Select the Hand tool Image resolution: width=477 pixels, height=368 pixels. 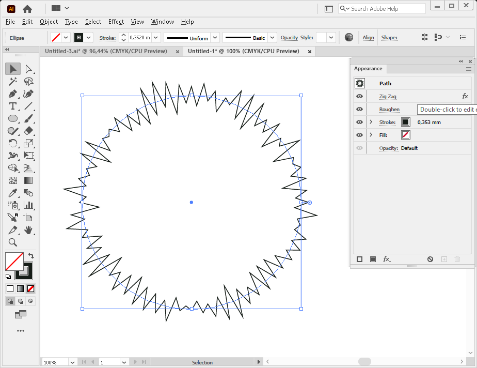point(28,230)
